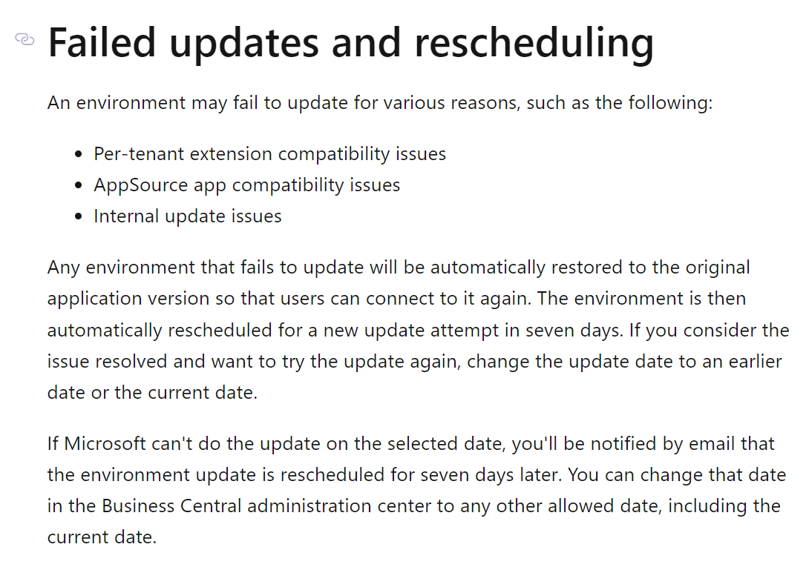This screenshot has height=570, width=809.
Task: Click the "Internal update issues" bullet item
Action: (187, 216)
